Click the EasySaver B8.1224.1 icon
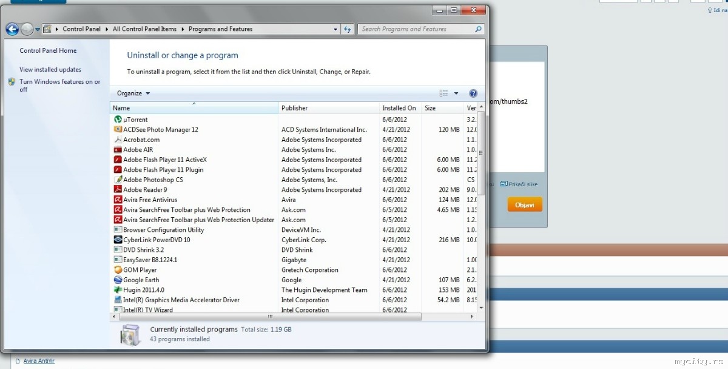This screenshot has height=369, width=728. pos(118,260)
